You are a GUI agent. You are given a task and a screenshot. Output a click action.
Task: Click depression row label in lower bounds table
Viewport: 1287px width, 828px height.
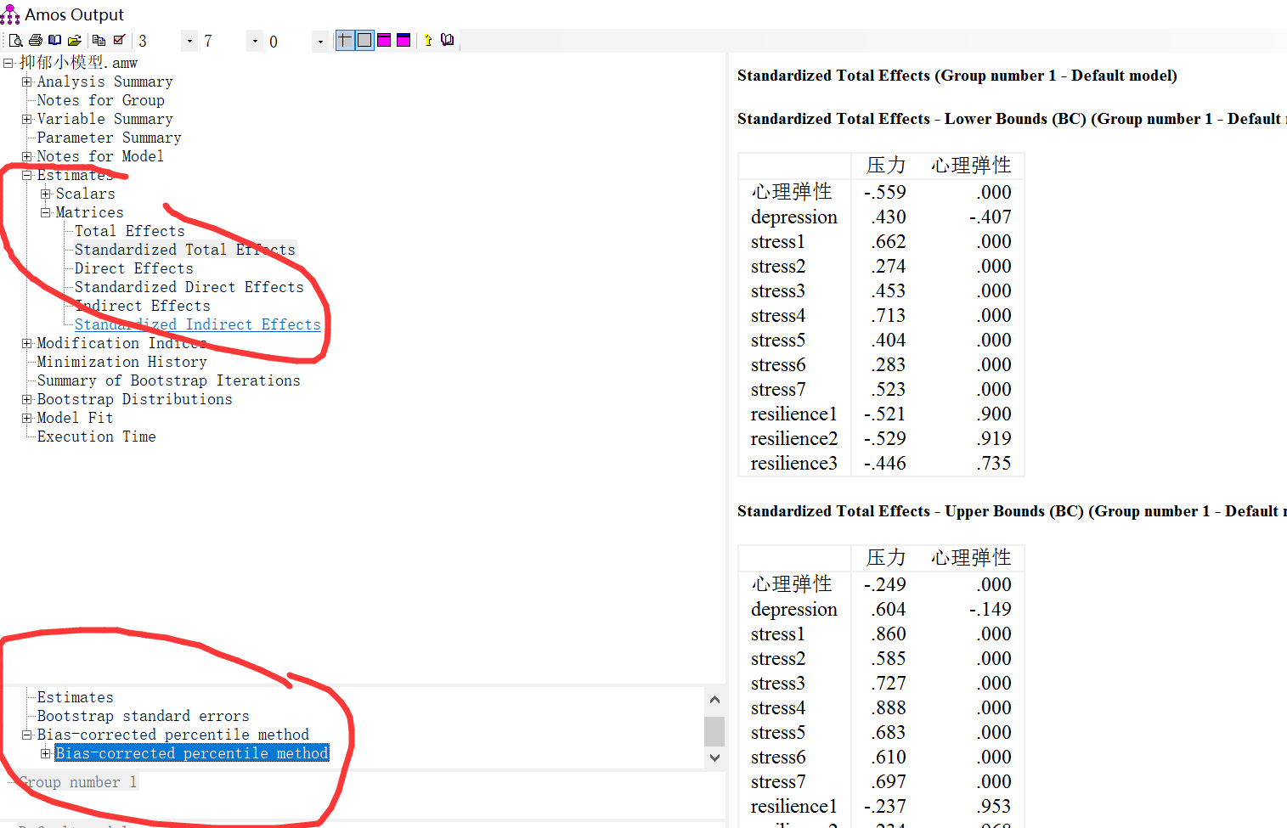[x=794, y=217]
